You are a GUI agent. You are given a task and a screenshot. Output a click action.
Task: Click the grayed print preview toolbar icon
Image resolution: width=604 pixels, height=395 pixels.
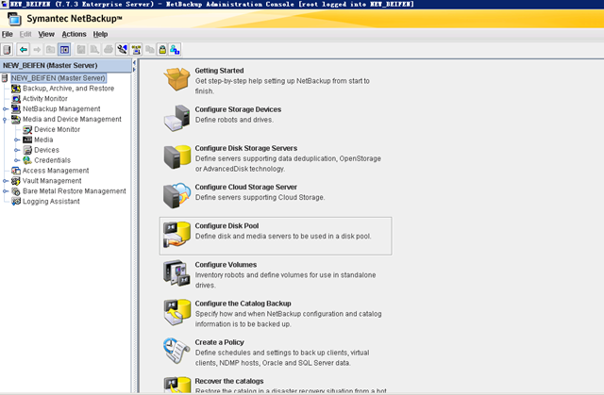[x=94, y=50]
